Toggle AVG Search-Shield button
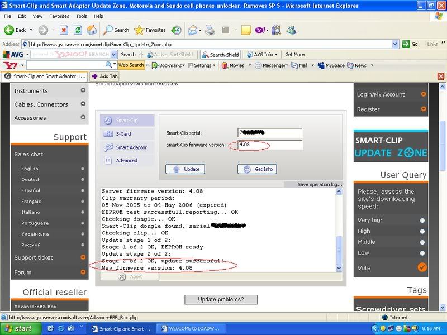 click(x=220, y=55)
